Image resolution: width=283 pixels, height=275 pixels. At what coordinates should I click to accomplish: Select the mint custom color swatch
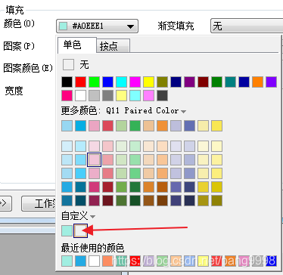click(67, 230)
